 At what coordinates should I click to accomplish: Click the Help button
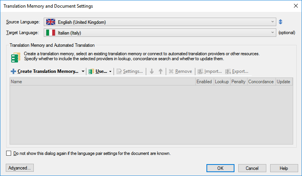pos(284,168)
